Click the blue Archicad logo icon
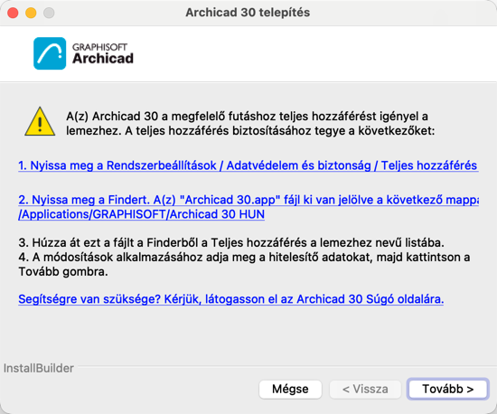This screenshot has width=497, height=414. click(x=50, y=53)
